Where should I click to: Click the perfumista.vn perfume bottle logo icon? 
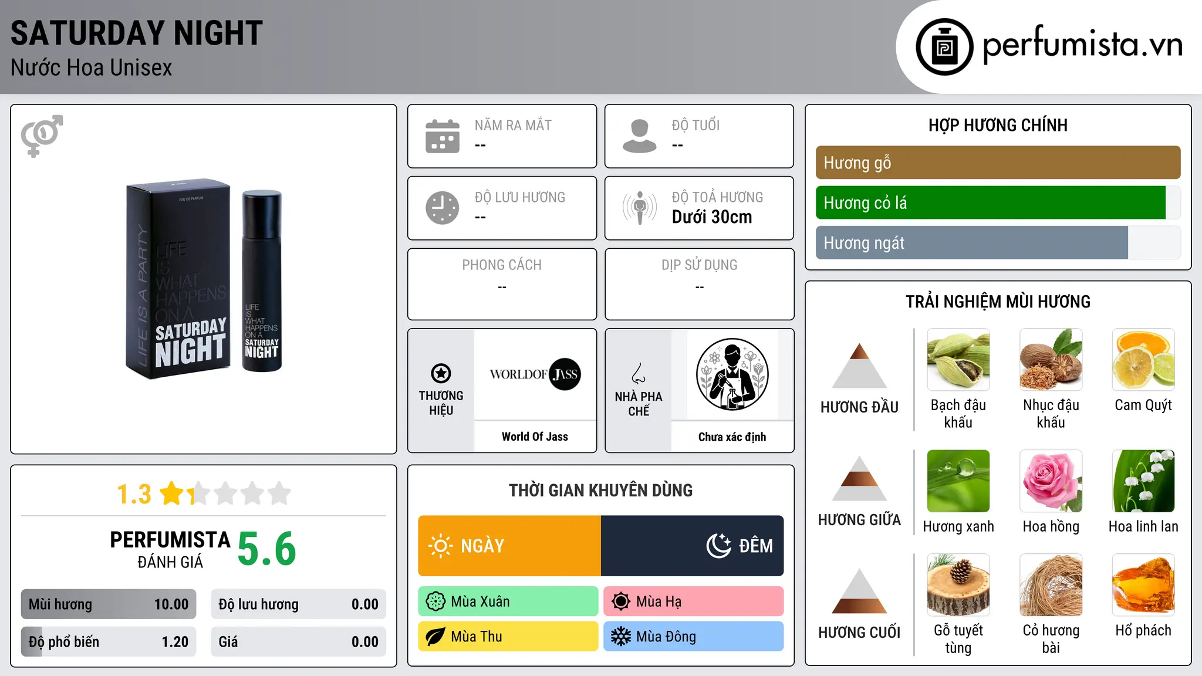coord(944,47)
